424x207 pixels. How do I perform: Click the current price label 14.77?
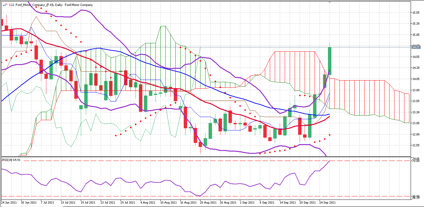click(416, 47)
